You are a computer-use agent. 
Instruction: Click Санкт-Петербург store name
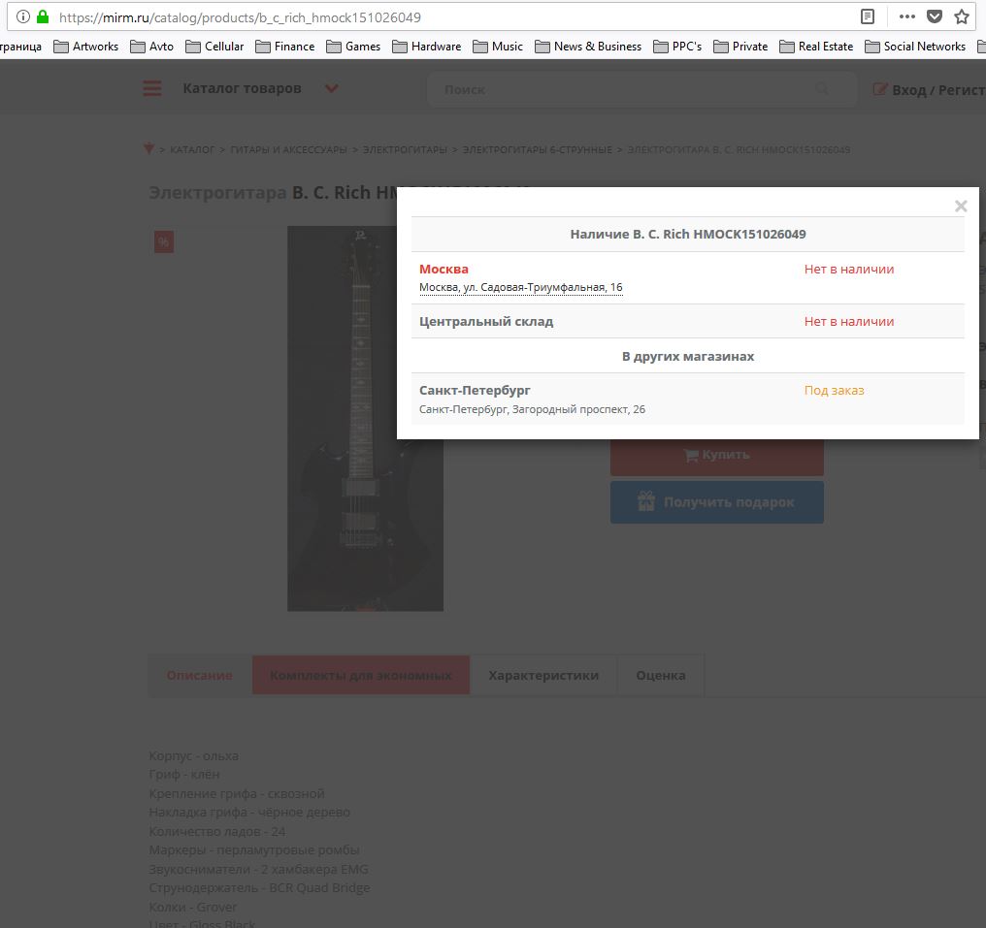pos(475,390)
